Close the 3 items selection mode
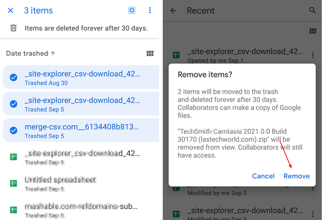Screen dimensions: 322x220 [x=10, y=10]
